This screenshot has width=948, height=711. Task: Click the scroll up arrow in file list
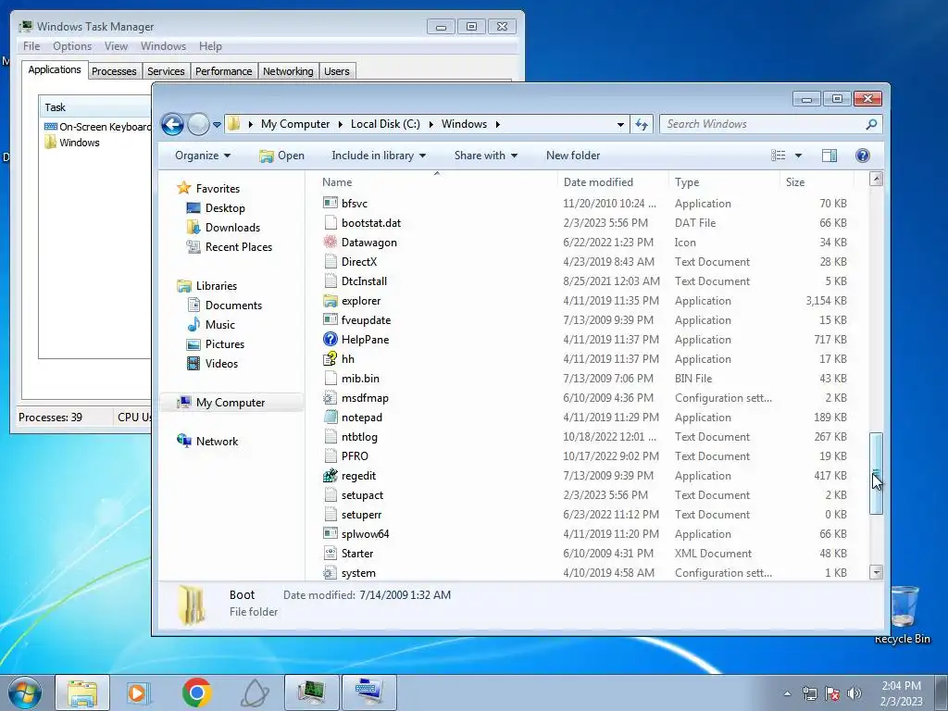pos(876,179)
